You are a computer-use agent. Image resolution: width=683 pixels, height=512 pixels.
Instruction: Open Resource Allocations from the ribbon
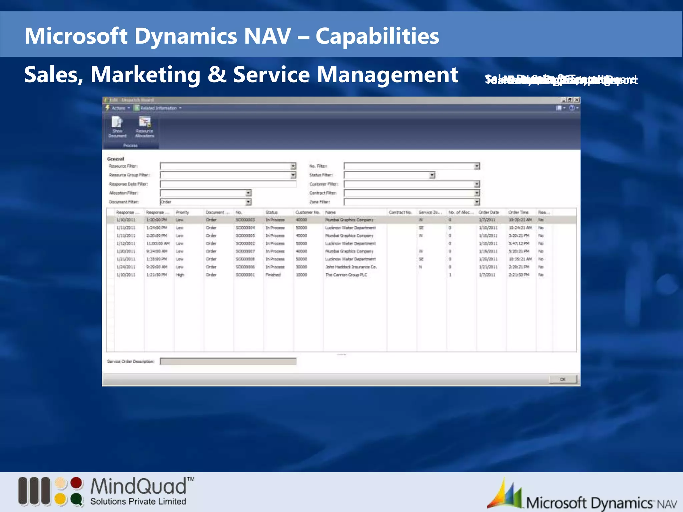pos(144,122)
